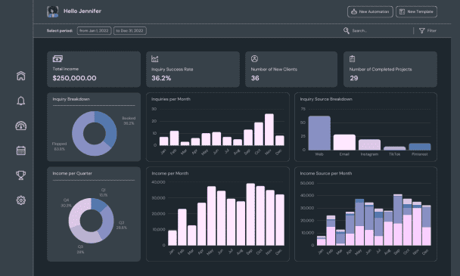Click the Number of Completed Projects label
The image size is (460, 276).
(x=381, y=70)
